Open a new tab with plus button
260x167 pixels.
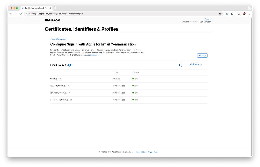pos(55,8)
